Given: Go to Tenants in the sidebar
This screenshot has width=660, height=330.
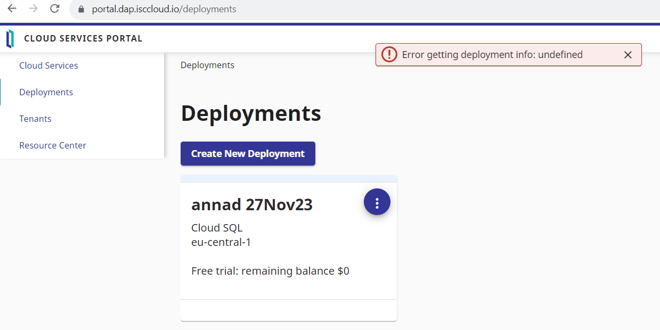Looking at the screenshot, I should coord(35,119).
